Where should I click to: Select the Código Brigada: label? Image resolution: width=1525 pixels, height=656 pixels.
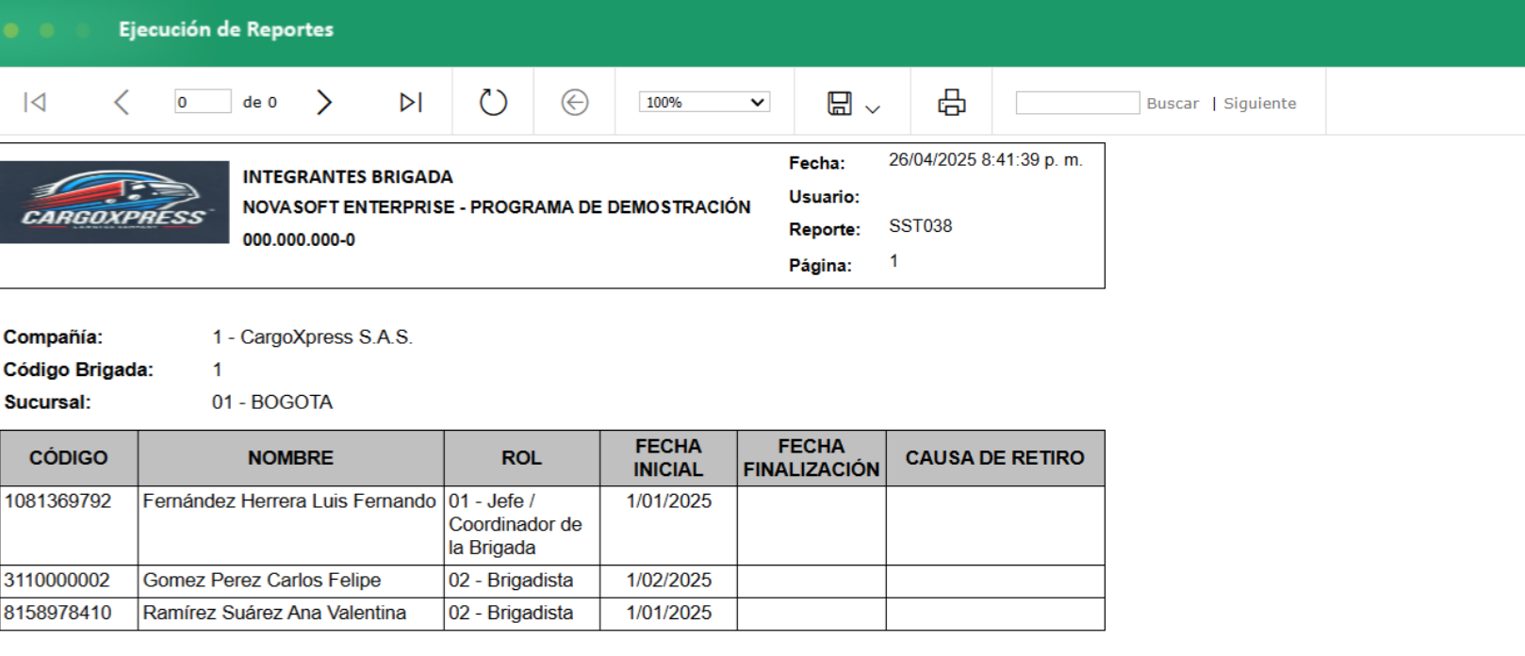78,370
